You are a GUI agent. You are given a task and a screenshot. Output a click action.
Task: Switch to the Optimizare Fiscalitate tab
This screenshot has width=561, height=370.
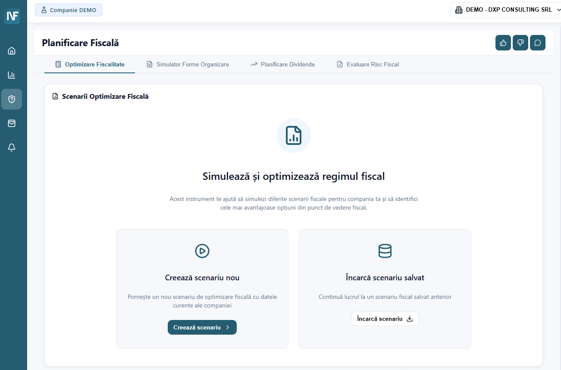[x=90, y=65]
